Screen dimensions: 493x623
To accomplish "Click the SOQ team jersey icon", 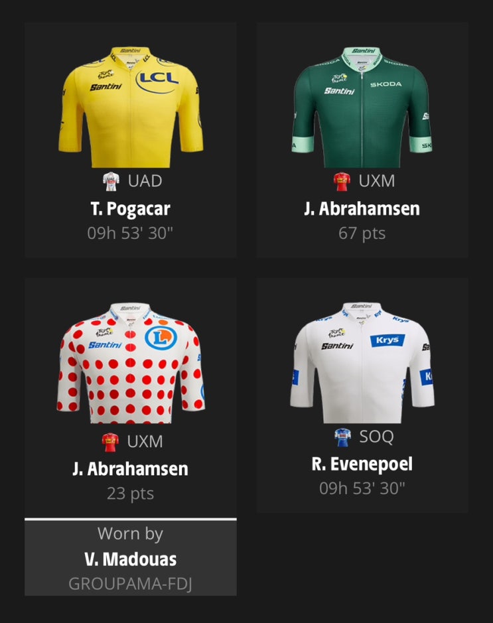I will (x=342, y=437).
